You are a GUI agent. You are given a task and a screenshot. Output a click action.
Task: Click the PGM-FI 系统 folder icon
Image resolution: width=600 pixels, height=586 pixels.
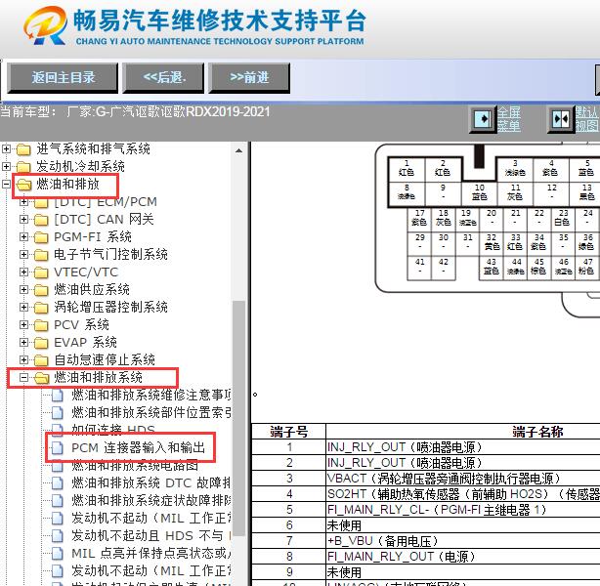coord(41,237)
